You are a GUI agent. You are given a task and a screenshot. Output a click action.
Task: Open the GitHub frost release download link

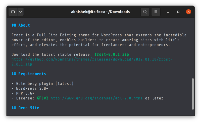point(93,59)
